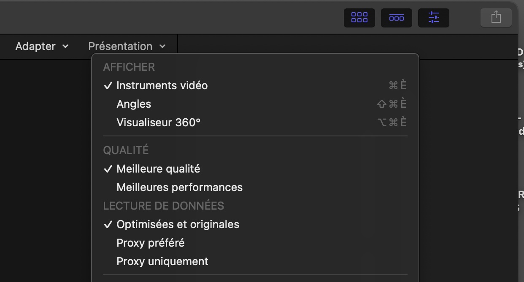Select Proxy préféré option

click(x=255, y=243)
